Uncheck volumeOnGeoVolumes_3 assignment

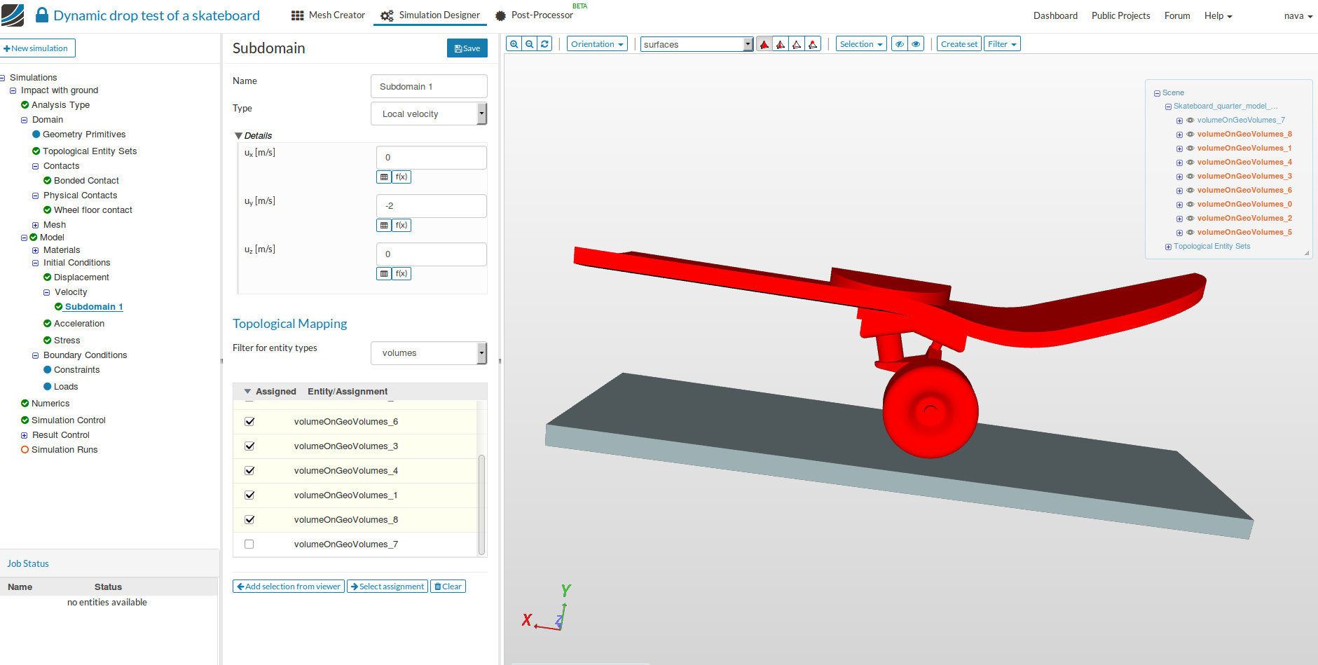[249, 446]
